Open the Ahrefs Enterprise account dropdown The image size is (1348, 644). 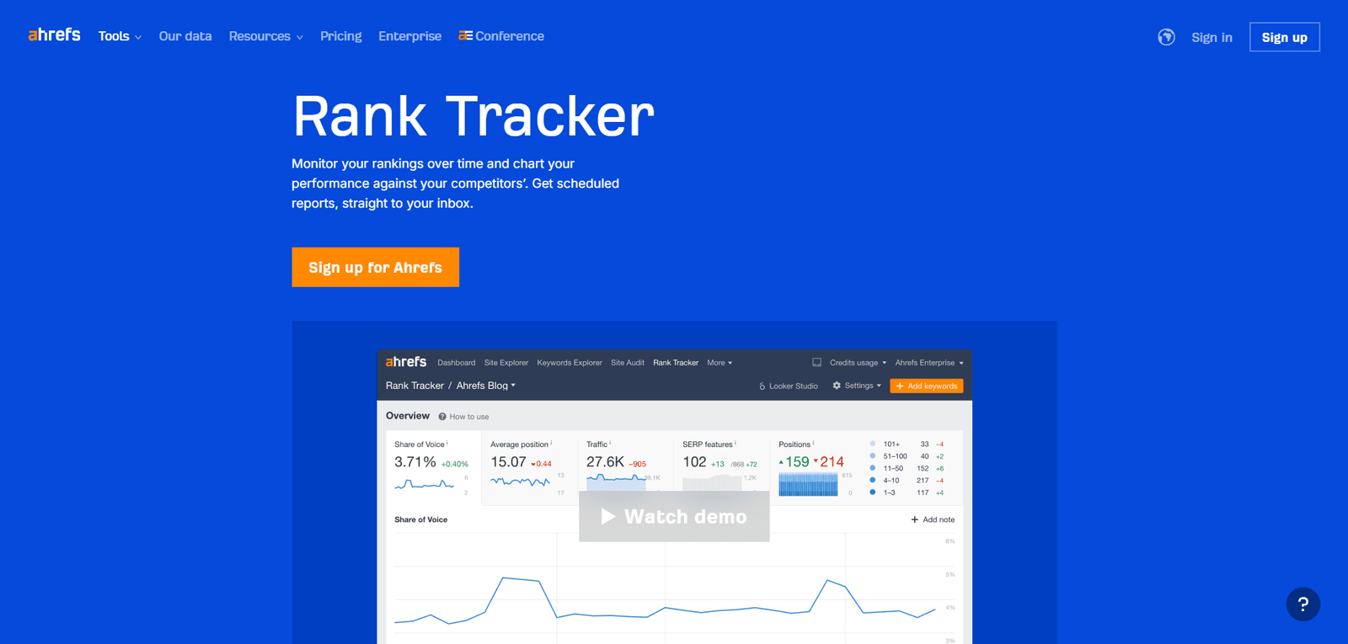(929, 363)
